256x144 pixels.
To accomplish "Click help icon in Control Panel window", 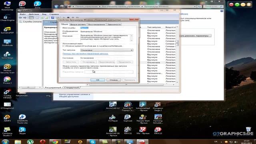I will coord(222,11).
